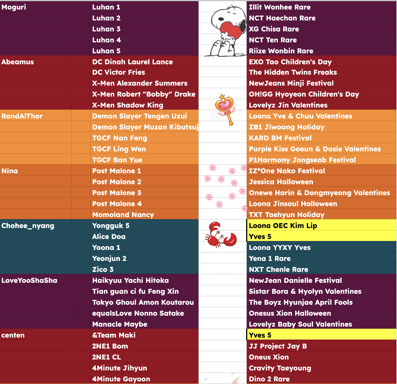
Task: Select the cell 'centen'
Action: (36, 335)
